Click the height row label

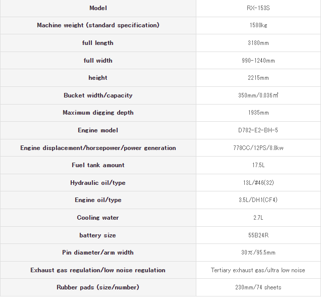tap(98, 78)
